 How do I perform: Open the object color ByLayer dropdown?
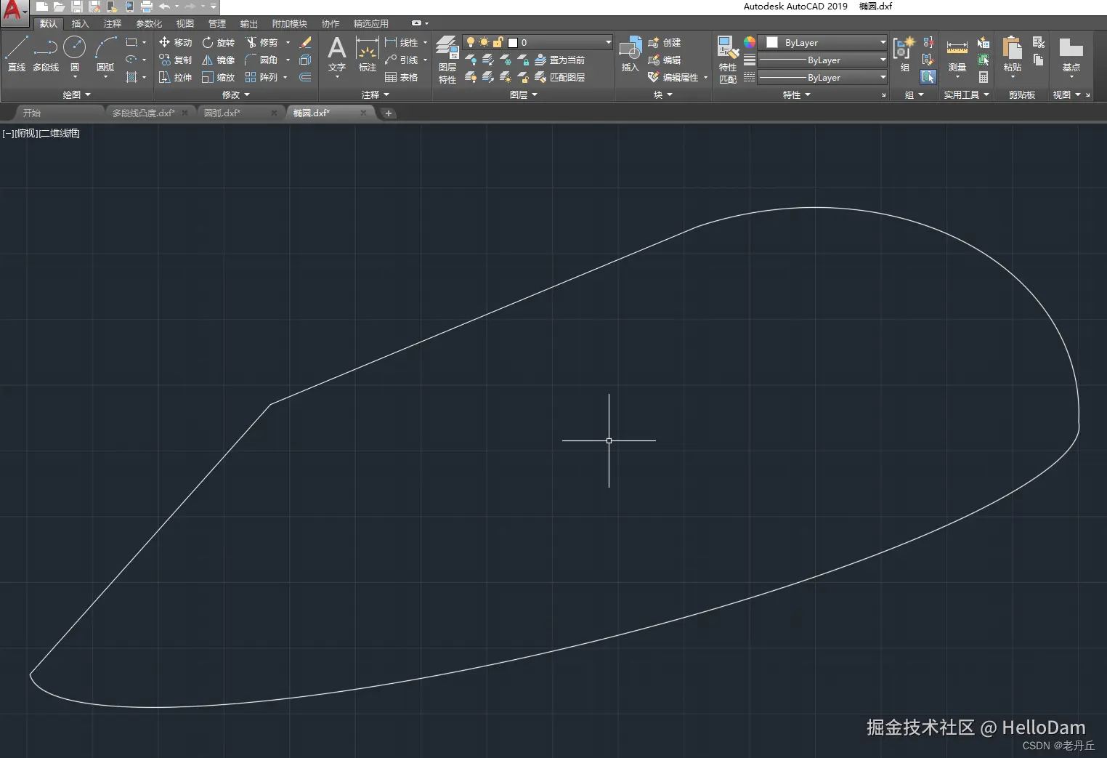point(822,42)
